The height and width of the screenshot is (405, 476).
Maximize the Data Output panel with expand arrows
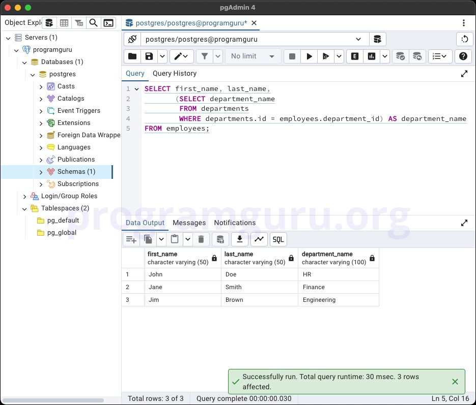tap(464, 223)
